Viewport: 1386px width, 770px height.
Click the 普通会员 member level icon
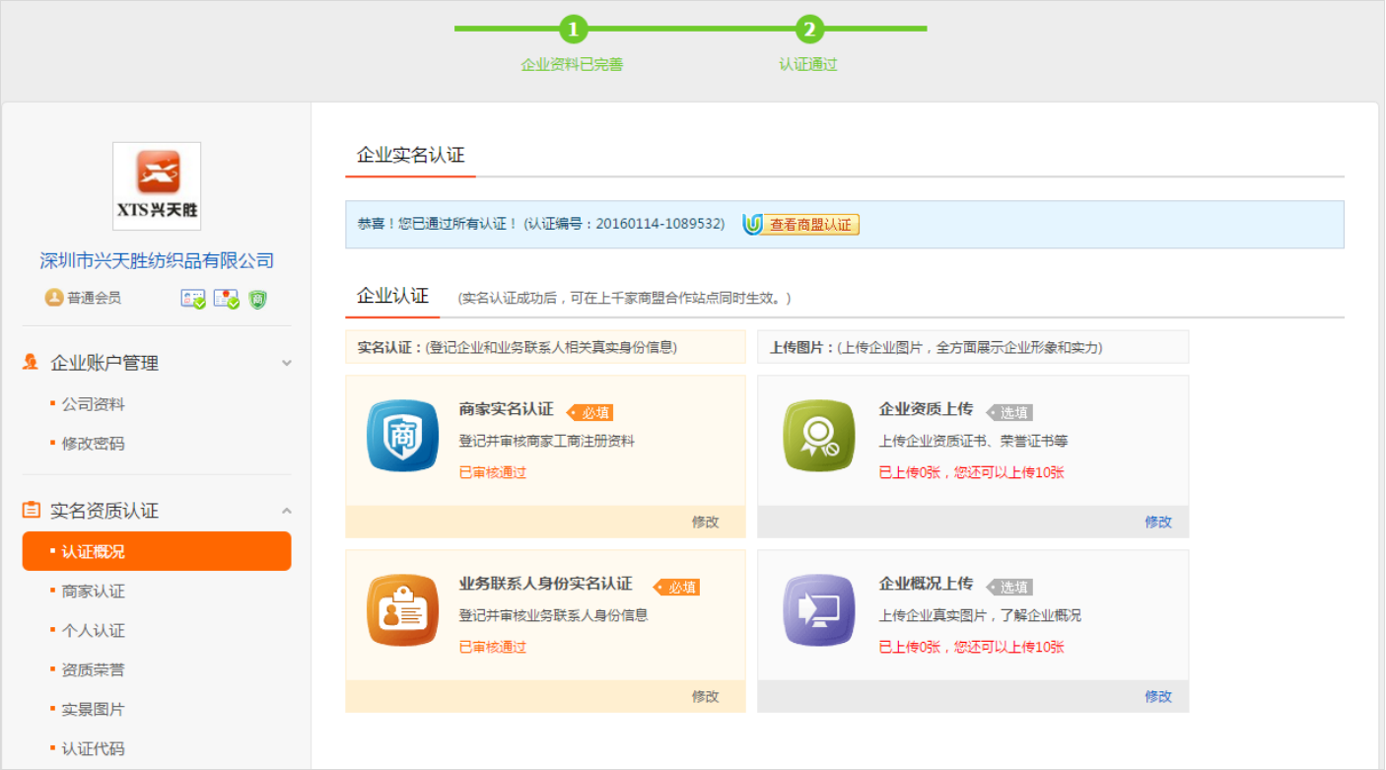tap(54, 298)
